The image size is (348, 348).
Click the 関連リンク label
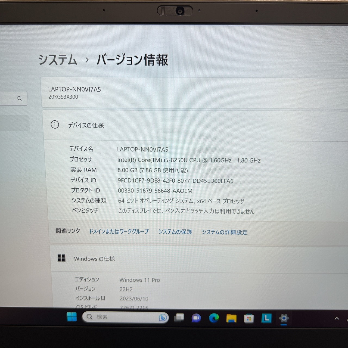pos(68,231)
